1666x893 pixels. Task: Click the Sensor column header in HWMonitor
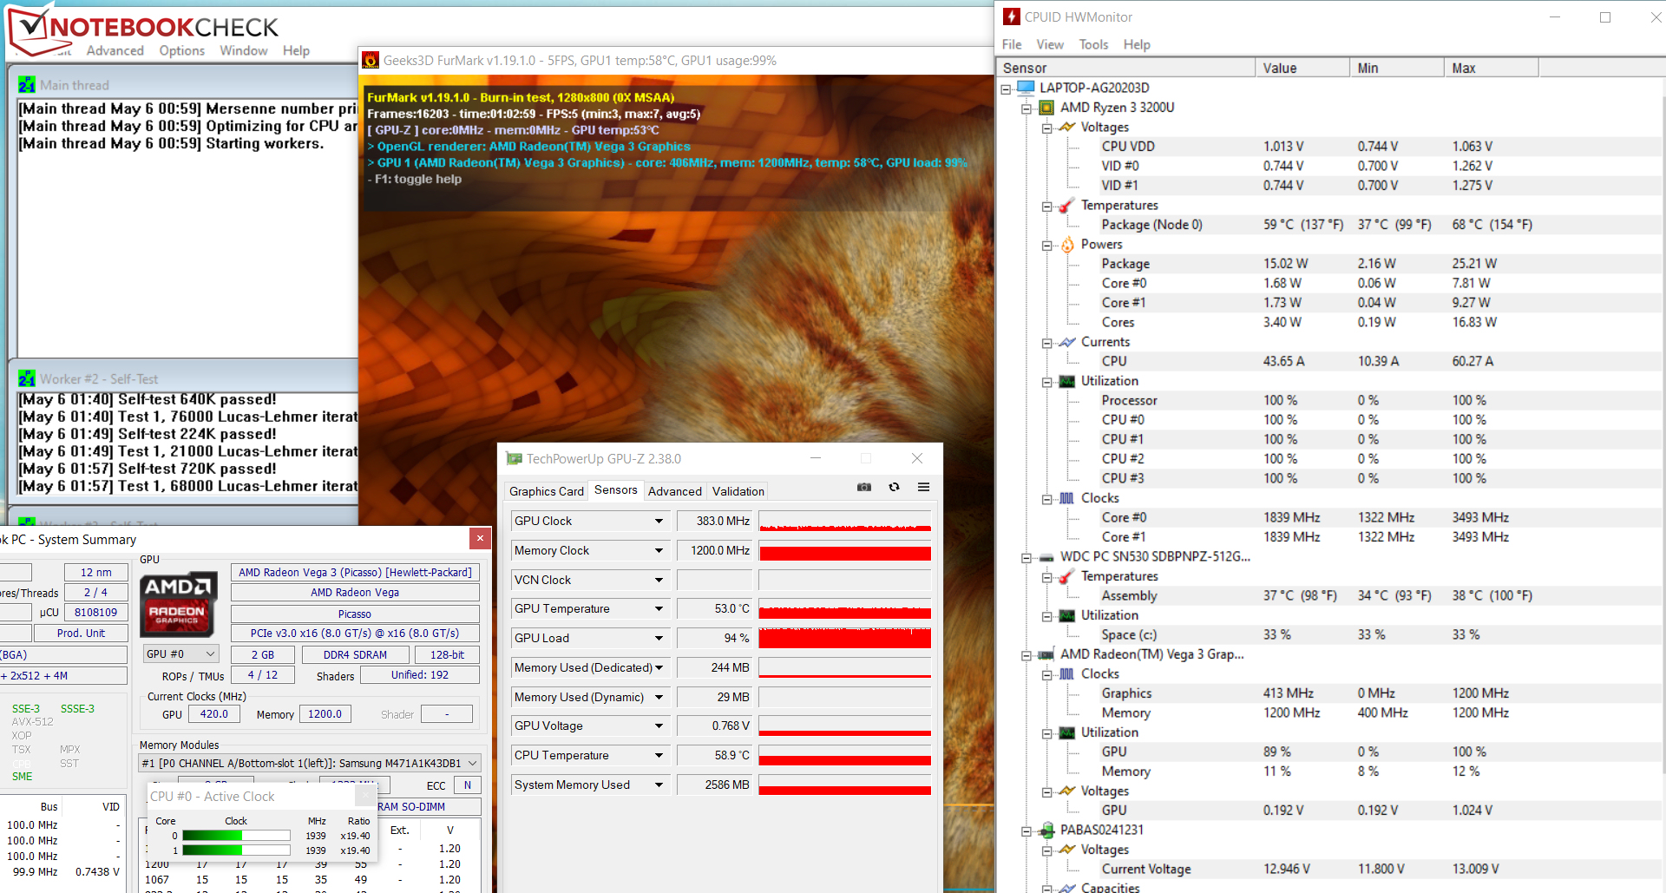point(1125,68)
